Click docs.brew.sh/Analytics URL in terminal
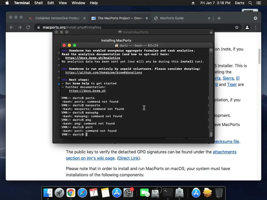The height and width of the screenshot is (200, 267). coord(93,58)
